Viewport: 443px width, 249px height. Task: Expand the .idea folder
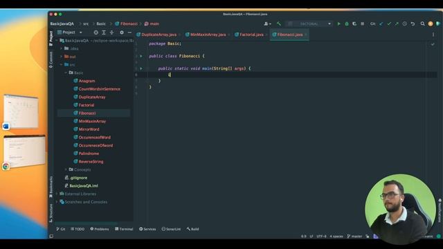[x=62, y=48]
